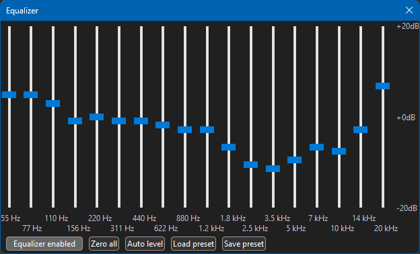Click the 1.8 kHz slider handle
This screenshot has height=254, width=420.
[x=228, y=147]
